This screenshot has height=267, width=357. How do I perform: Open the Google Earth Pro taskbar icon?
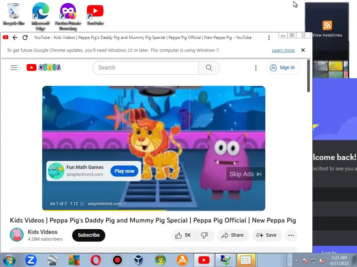tap(53, 260)
